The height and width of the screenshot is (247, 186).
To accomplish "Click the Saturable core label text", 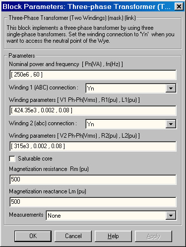I will [35, 159].
